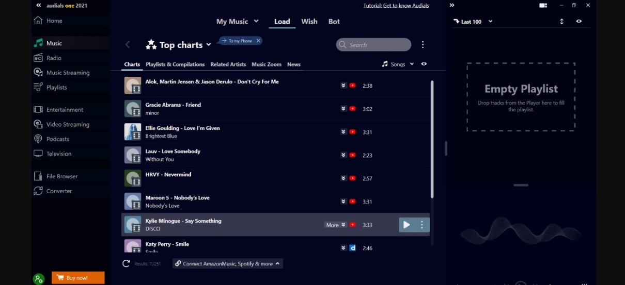The width and height of the screenshot is (625, 285).
Task: Click the Search input field
Action: [x=373, y=45]
